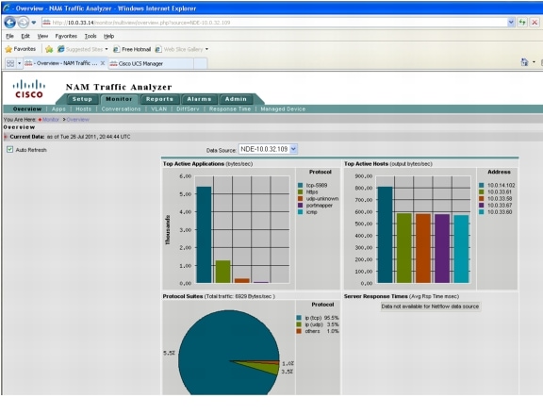Click the browser Back arrow button
Viewport: 543px width, 415px height.
(10, 23)
